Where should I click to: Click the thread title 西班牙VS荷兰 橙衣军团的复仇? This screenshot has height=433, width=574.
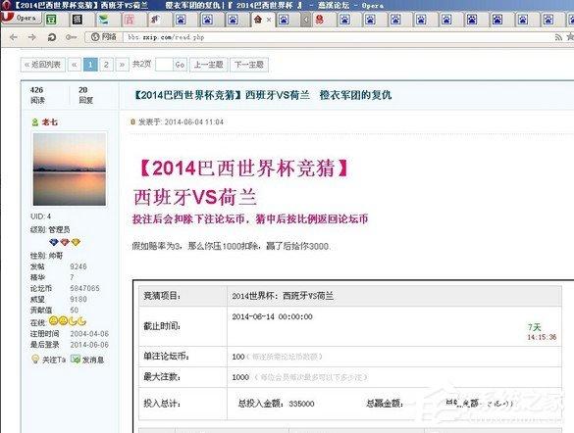coord(319,95)
